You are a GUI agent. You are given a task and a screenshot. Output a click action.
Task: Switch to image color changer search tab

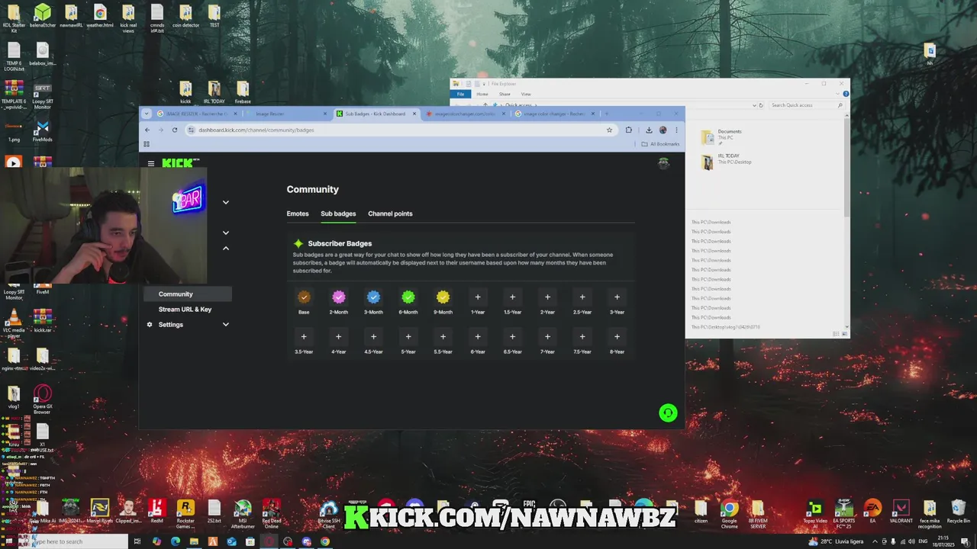coord(554,114)
